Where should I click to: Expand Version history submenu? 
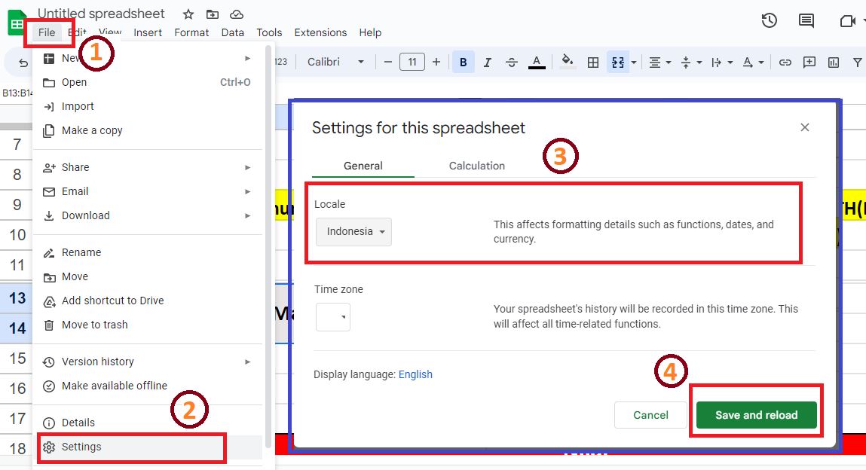(x=148, y=362)
